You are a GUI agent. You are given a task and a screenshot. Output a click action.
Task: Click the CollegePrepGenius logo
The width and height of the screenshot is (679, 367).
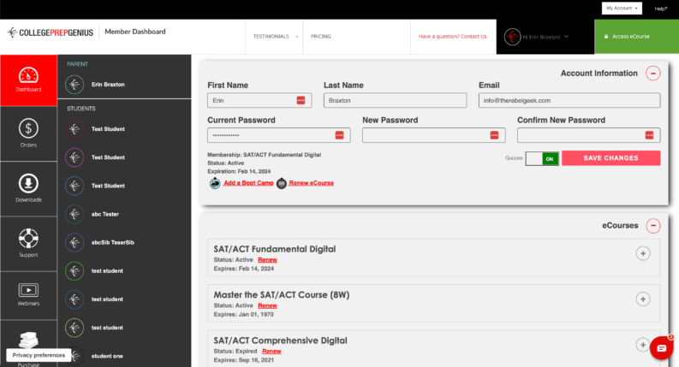click(x=51, y=33)
